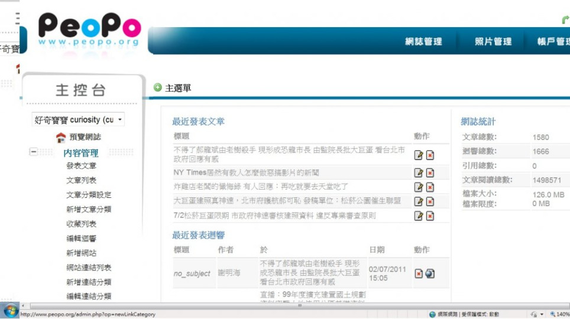Delete the comment by 謝明海

(x=419, y=274)
